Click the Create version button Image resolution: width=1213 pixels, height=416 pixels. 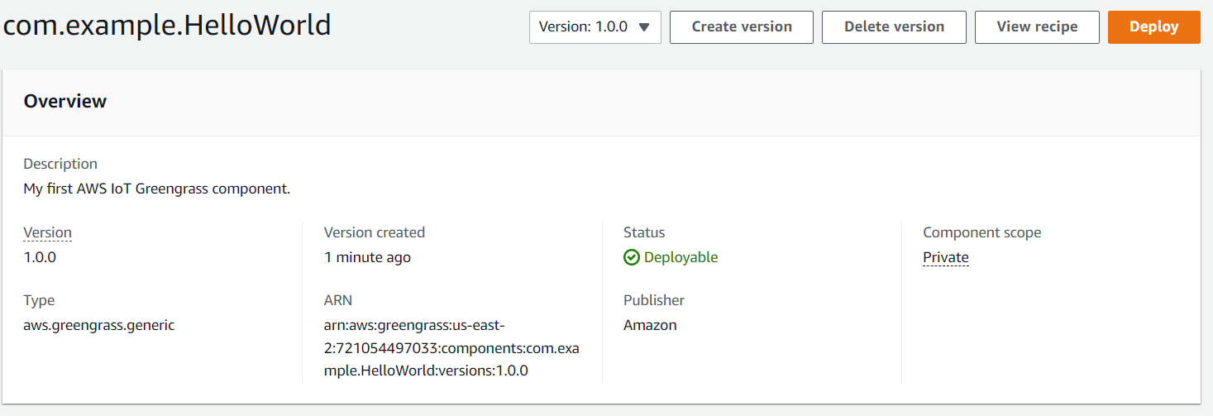click(x=742, y=27)
